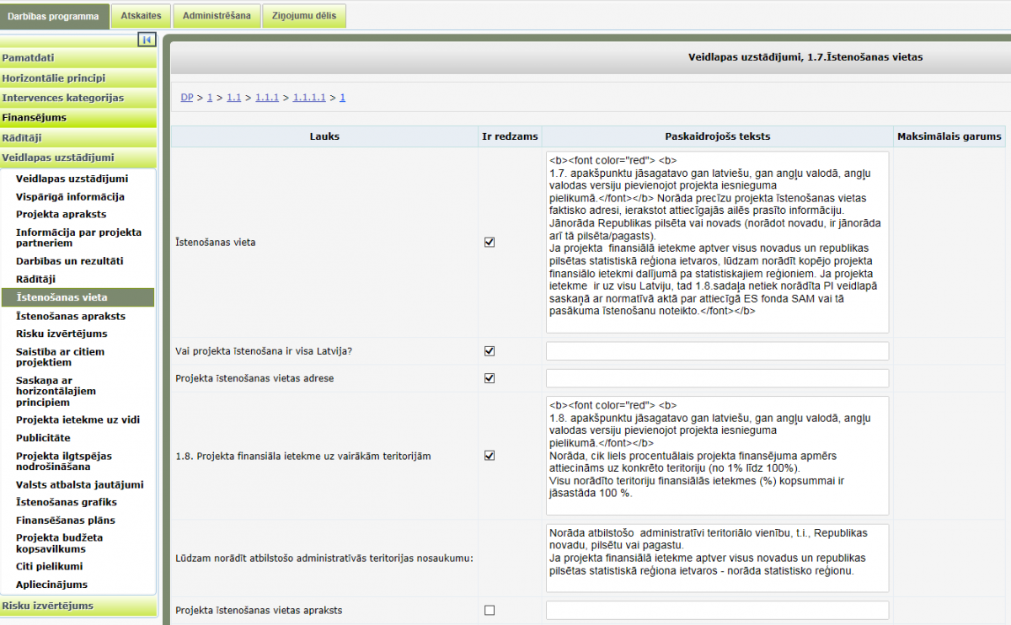Click the Īstenošanas vieta explanatory text area
This screenshot has height=625, width=1011.
click(717, 243)
